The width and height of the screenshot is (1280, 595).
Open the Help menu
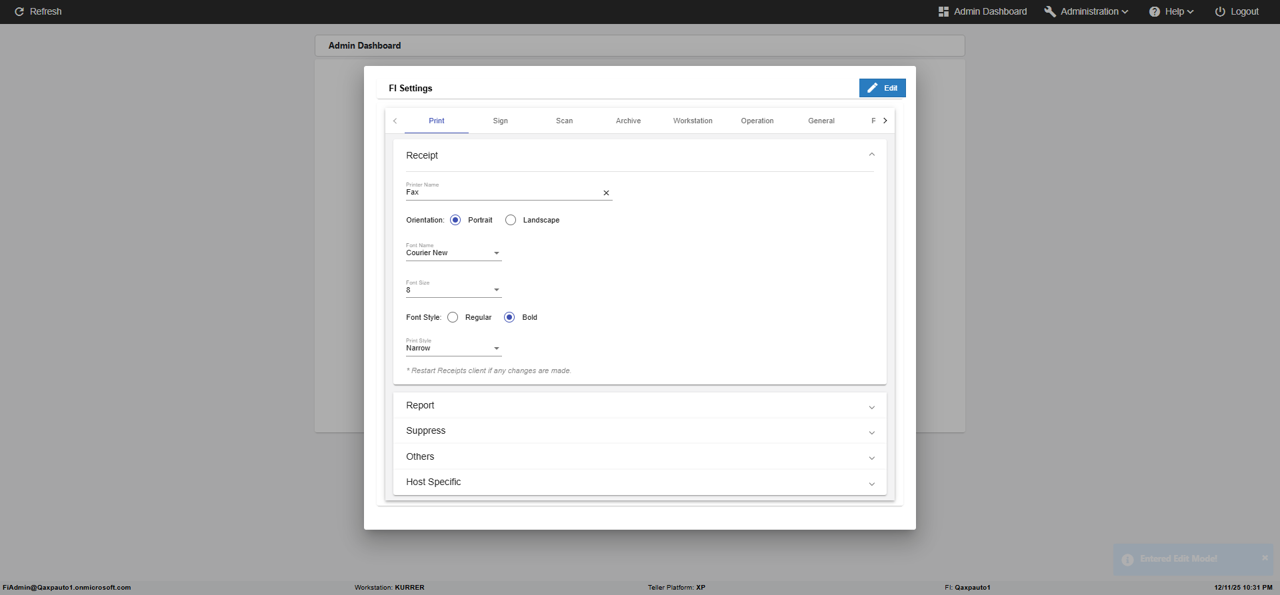point(1171,11)
